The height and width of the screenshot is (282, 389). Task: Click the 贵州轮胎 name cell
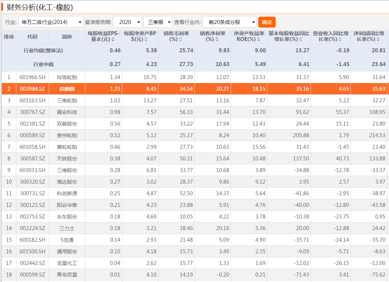[67, 135]
